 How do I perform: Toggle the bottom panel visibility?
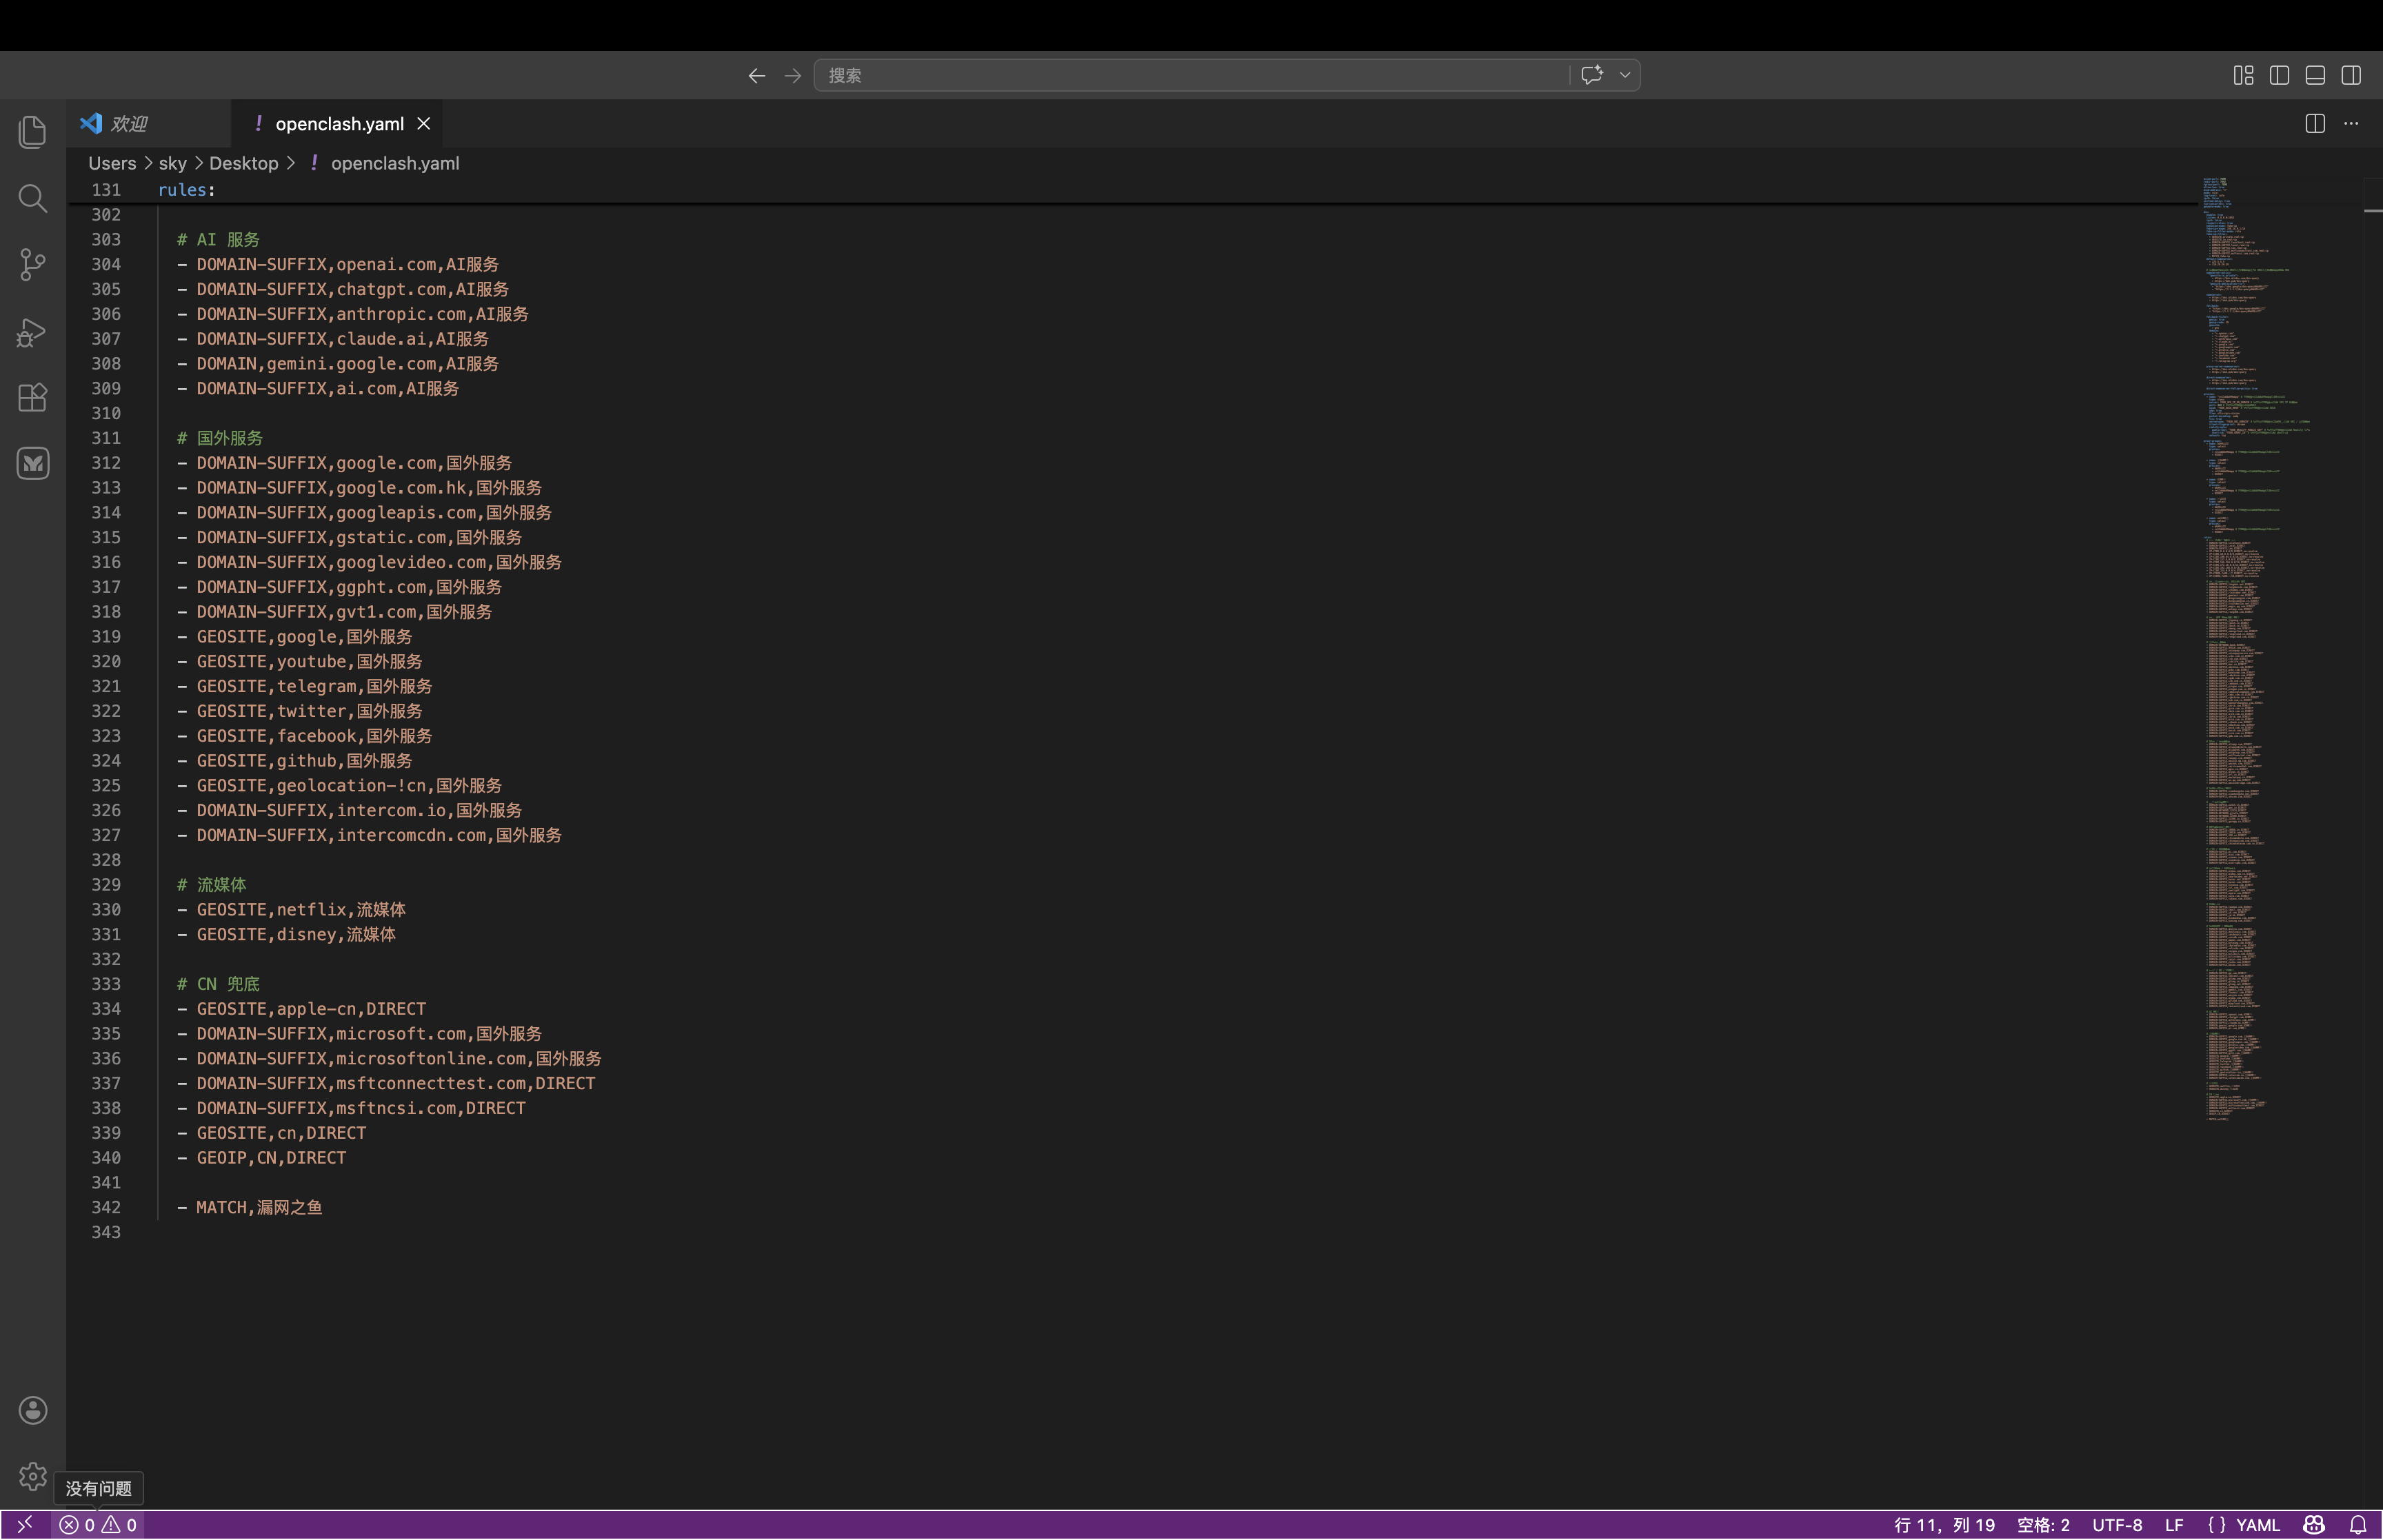2315,75
